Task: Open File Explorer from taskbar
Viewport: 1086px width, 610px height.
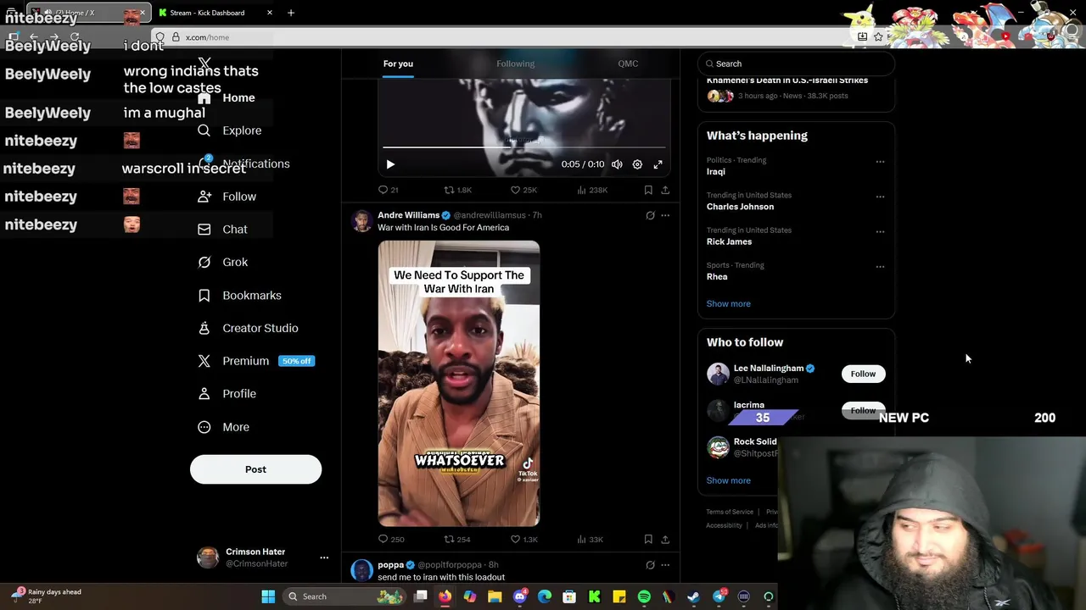Action: 495,596
